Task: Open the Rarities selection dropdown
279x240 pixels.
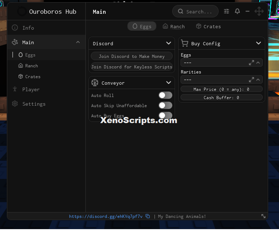Action: click(x=221, y=80)
